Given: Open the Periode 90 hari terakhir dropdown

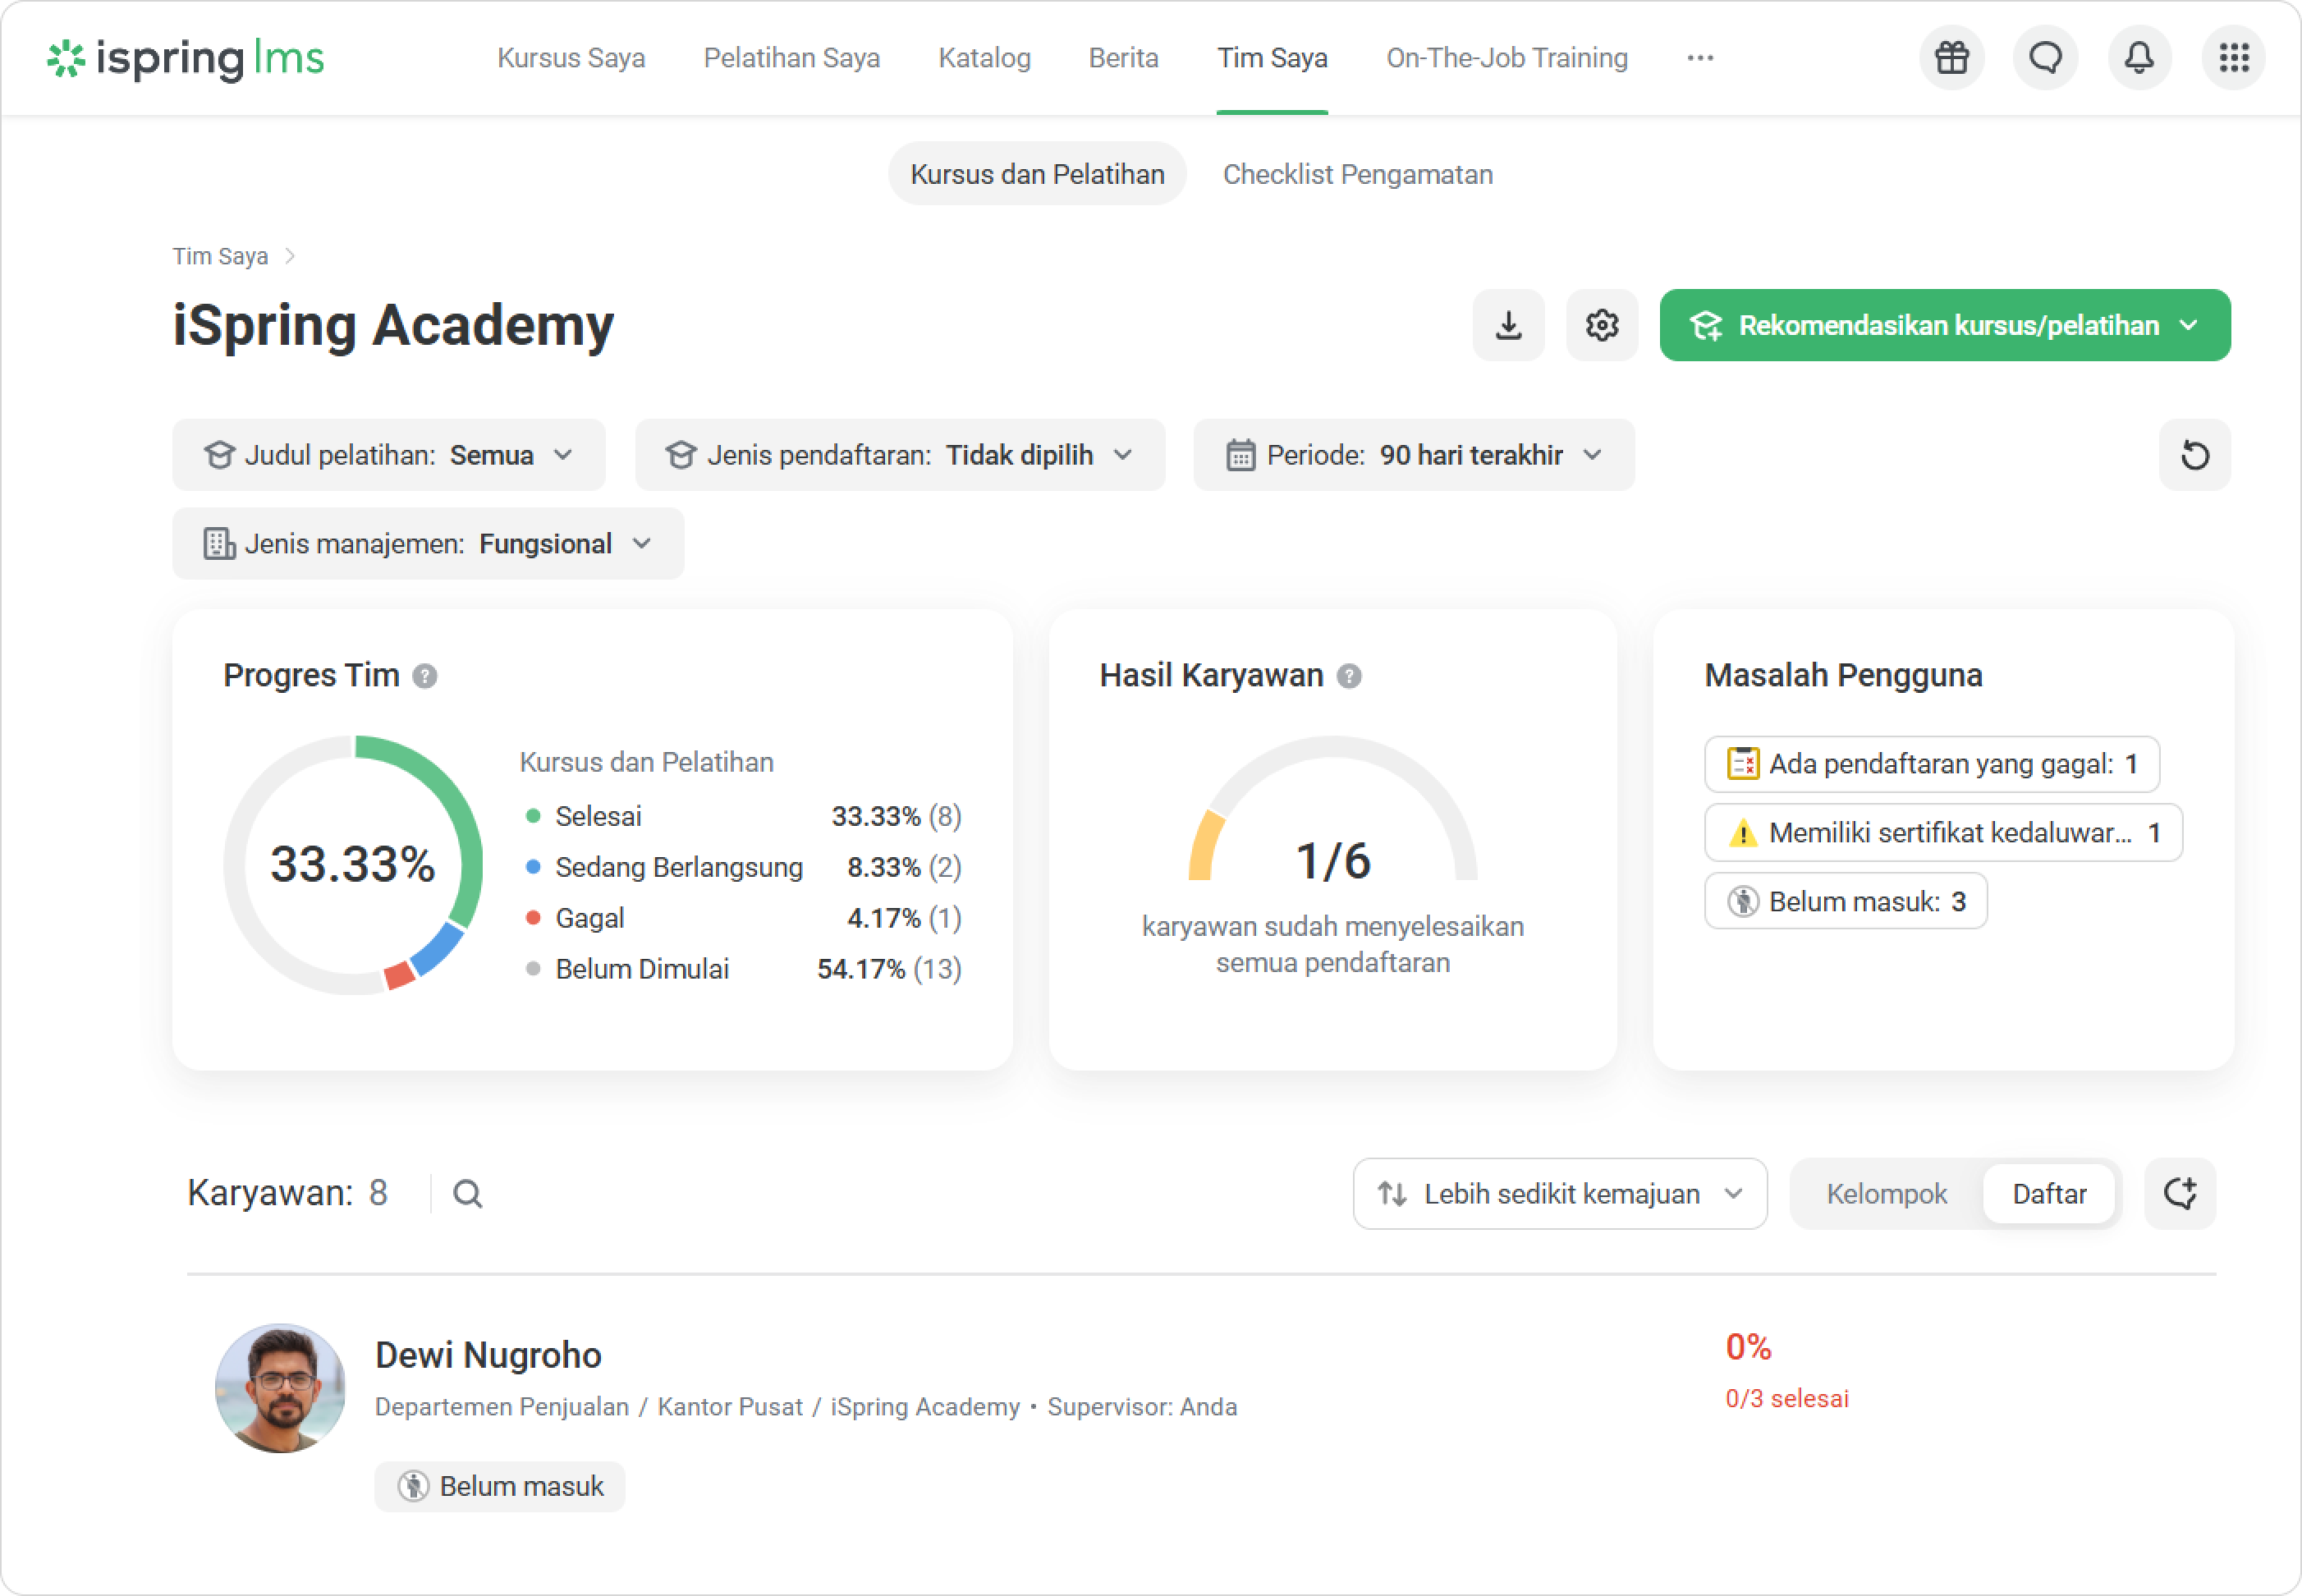Looking at the screenshot, I should (x=1413, y=455).
